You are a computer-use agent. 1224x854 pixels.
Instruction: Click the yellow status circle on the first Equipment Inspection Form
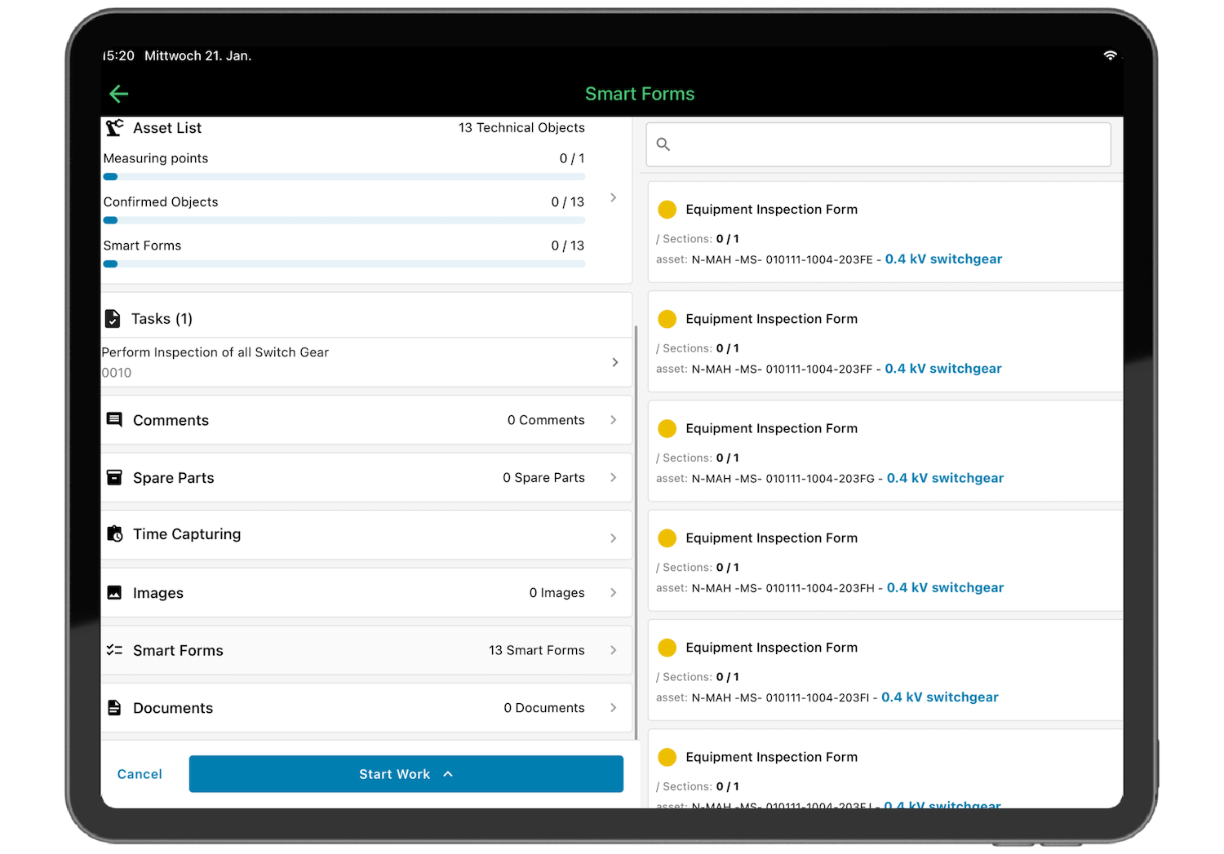click(x=667, y=209)
